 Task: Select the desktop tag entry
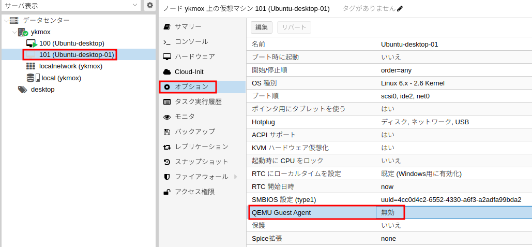pyautogui.click(x=43, y=90)
